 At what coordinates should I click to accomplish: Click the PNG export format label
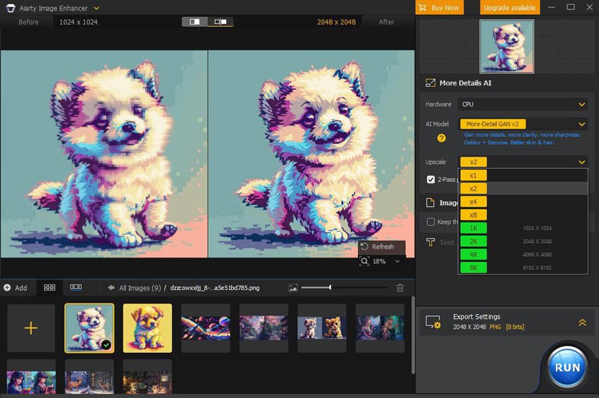coord(495,327)
